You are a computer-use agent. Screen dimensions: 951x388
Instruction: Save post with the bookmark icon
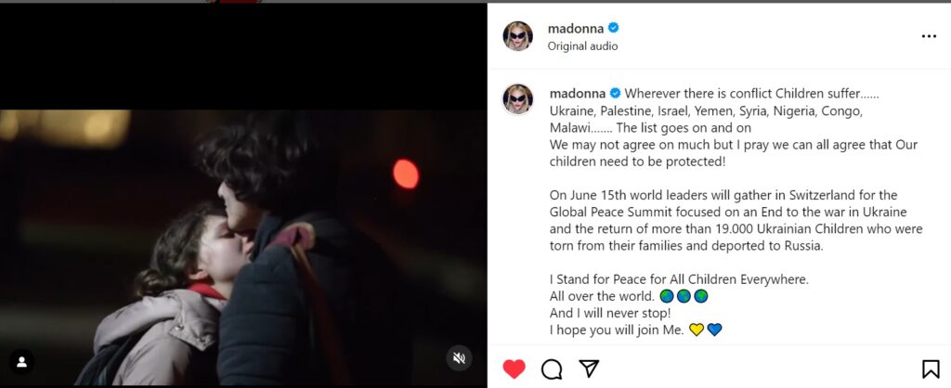(x=931, y=369)
